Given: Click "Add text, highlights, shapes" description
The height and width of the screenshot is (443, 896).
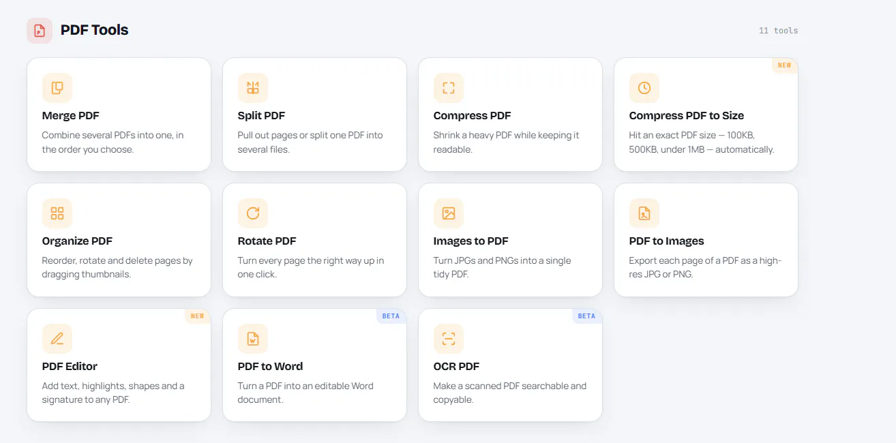Looking at the screenshot, I should click(x=113, y=393).
